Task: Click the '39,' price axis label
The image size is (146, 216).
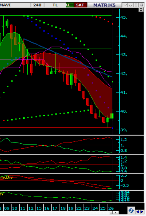Action: (124, 130)
